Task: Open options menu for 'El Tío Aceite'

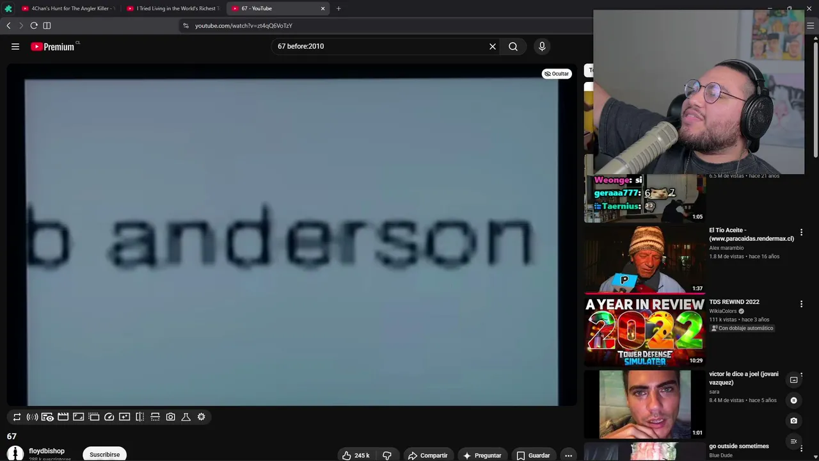Action: pos(801,232)
